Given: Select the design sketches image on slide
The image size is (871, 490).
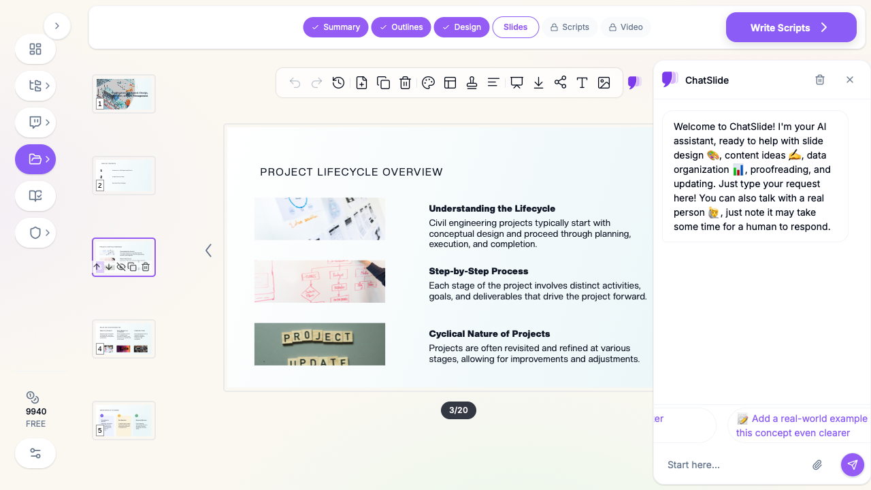Looking at the screenshot, I should pos(320,218).
